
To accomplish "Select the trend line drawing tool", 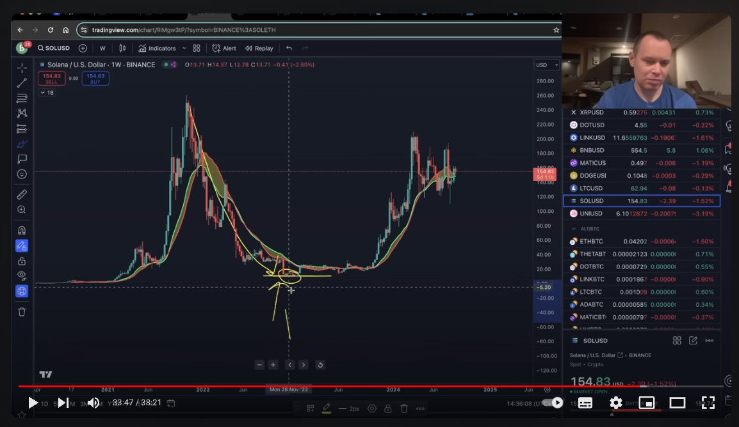I will (22, 83).
